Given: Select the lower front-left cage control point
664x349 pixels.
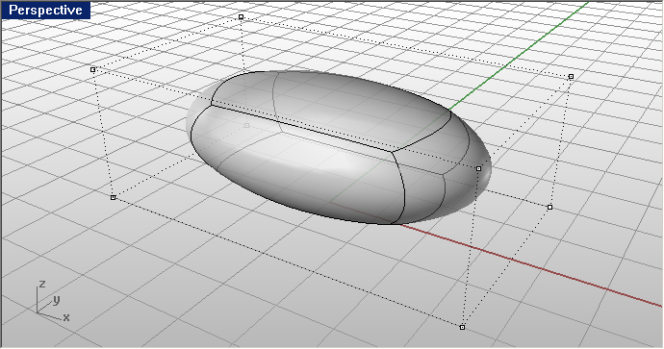Looking at the screenshot, I should click(113, 197).
